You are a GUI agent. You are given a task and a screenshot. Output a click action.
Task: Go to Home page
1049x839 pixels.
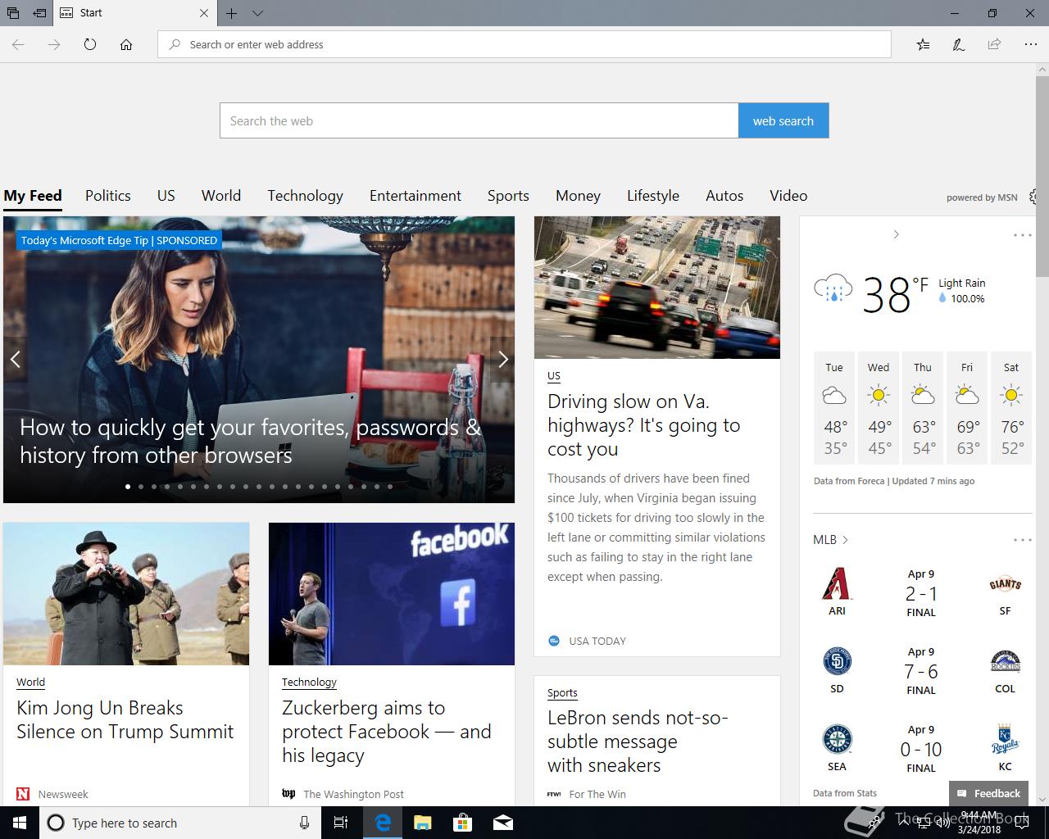[126, 44]
